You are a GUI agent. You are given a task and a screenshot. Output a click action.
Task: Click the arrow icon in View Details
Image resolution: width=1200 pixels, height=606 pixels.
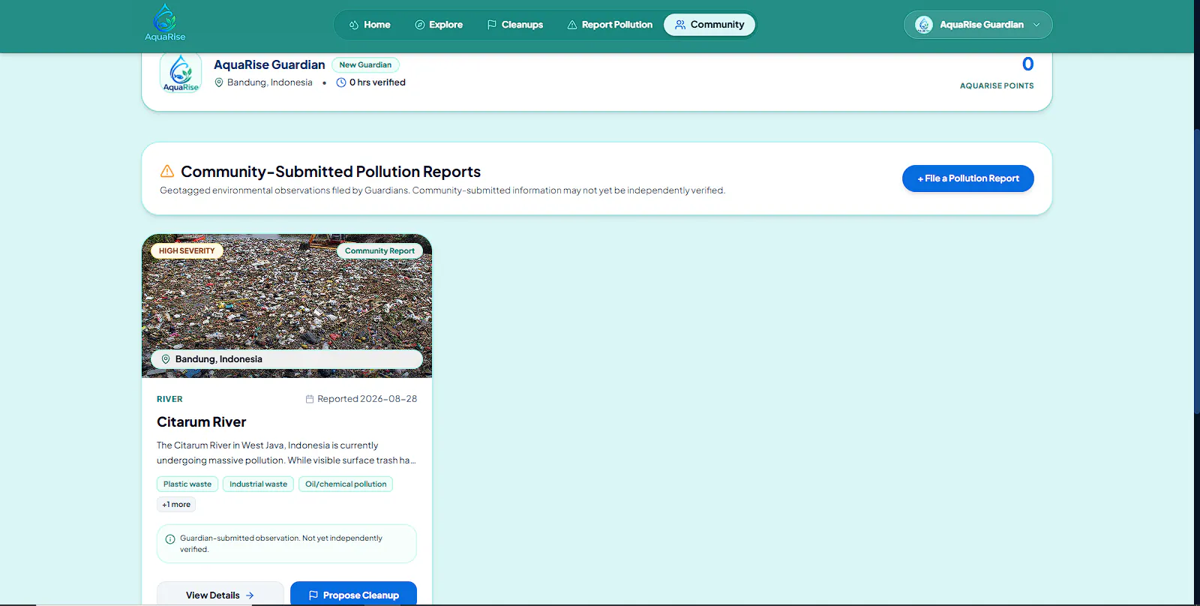[250, 595]
